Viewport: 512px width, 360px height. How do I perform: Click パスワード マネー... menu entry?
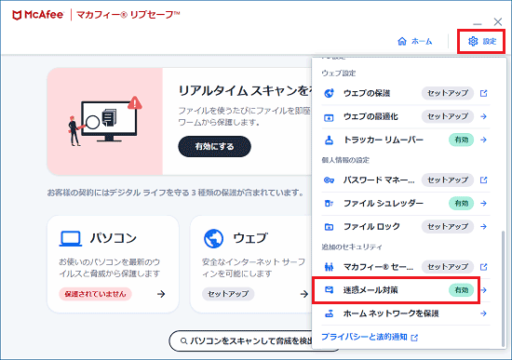[x=406, y=180]
